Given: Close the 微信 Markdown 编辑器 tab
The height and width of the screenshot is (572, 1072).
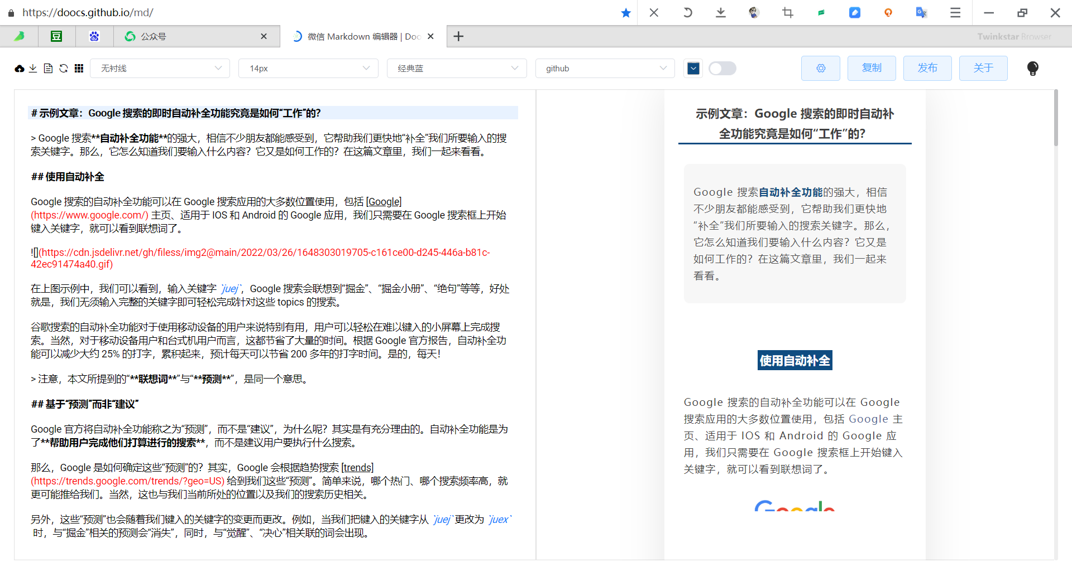Looking at the screenshot, I should point(430,36).
